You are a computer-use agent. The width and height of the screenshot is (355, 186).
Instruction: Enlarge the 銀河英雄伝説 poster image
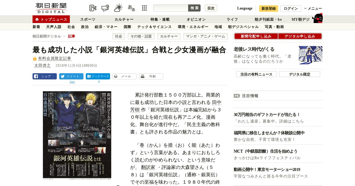point(77,135)
